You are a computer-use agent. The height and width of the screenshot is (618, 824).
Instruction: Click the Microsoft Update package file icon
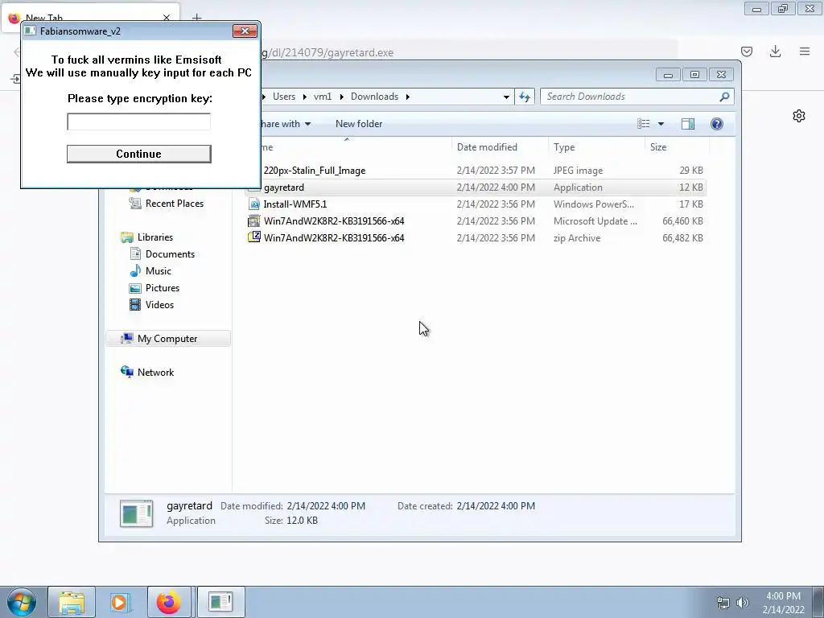254,221
